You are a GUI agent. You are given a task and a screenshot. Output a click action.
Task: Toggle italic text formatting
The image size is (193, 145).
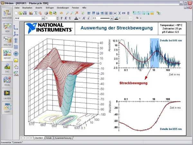pyautogui.click(x=65, y=18)
